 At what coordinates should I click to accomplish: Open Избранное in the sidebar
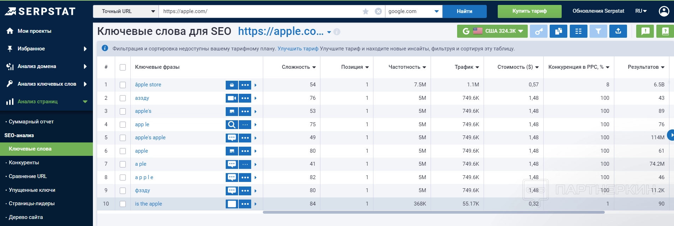(46, 49)
